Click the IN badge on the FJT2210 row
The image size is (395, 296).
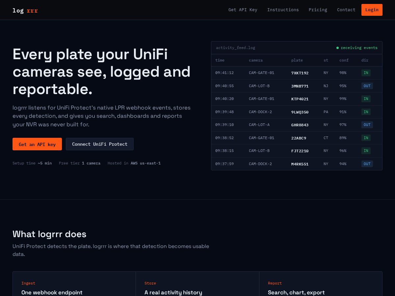(x=366, y=151)
